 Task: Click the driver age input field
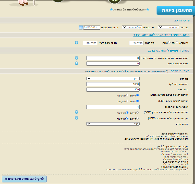[x=136, y=43]
